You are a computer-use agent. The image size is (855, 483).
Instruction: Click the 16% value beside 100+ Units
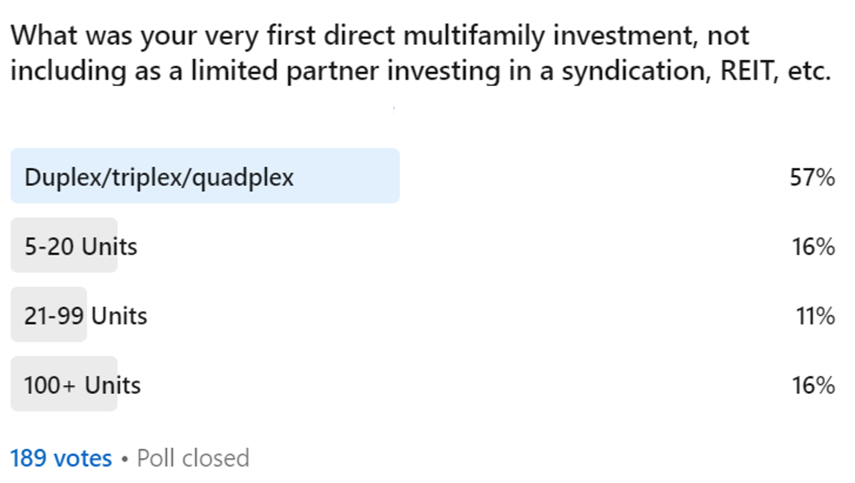[x=813, y=385]
